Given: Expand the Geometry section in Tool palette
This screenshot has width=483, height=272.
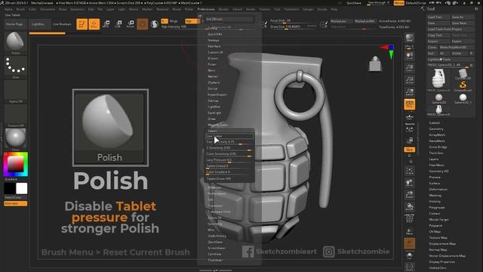Looking at the screenshot, I should click(x=436, y=129).
